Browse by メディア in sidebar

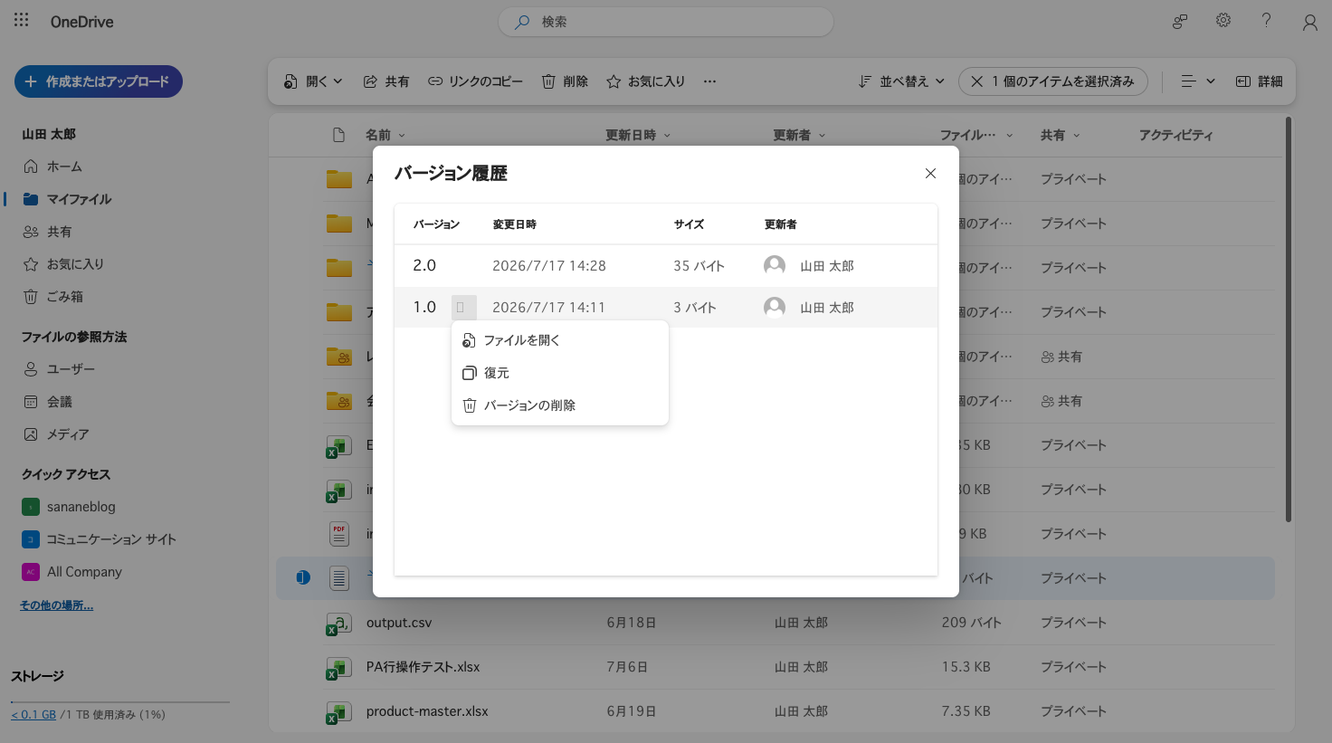tap(56, 434)
